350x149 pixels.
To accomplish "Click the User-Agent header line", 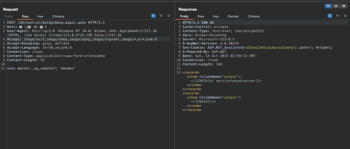I will click(82, 33).
